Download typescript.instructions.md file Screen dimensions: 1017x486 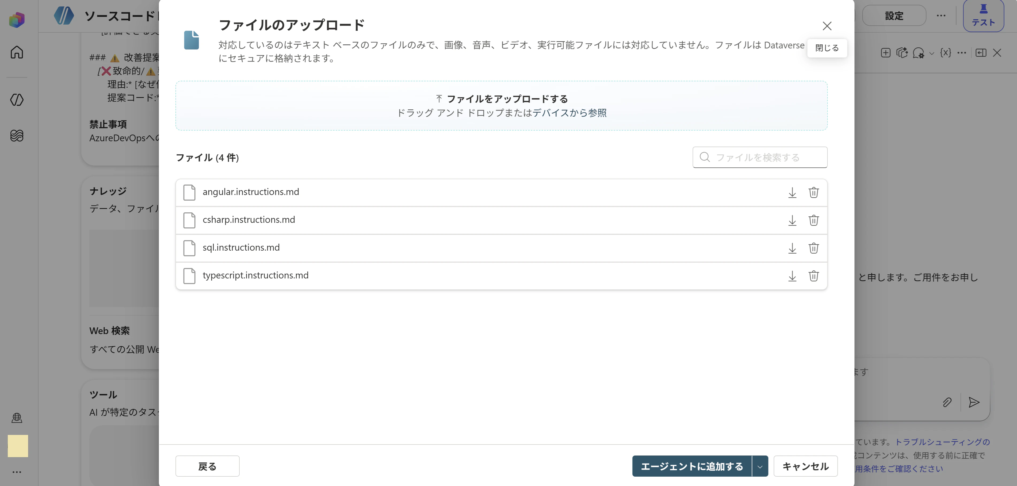[x=792, y=276]
